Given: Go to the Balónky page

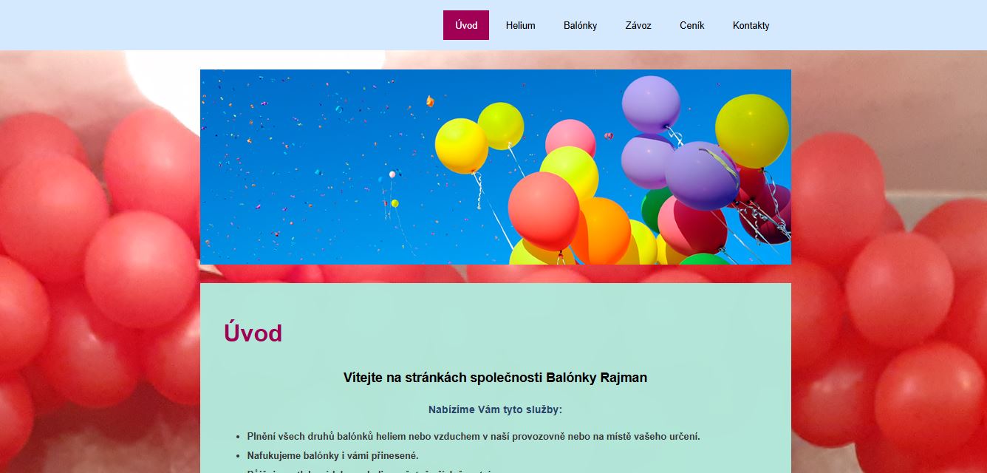Looking at the screenshot, I should (580, 25).
